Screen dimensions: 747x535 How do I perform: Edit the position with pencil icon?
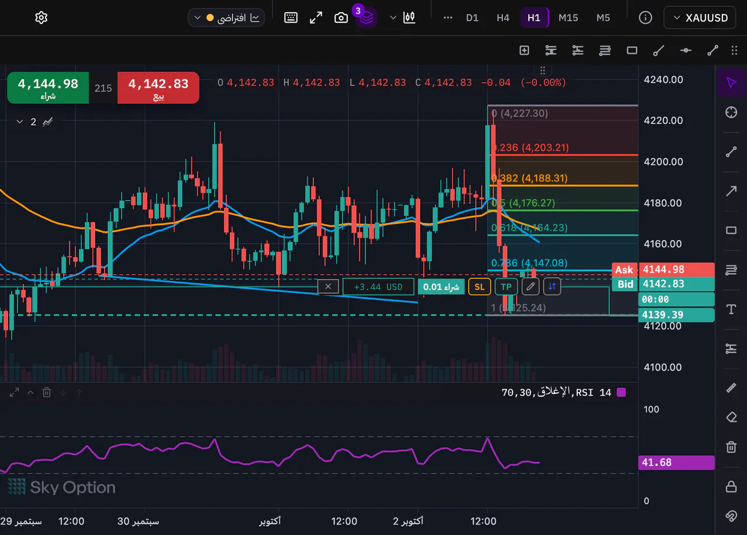[530, 286]
